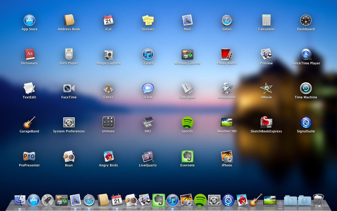Click the Mission Control icon in the Dock
Image resolution: width=337 pixels, height=211 pixels.
(x=61, y=200)
